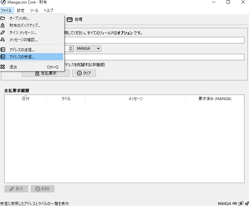Maximize the Mangacoin Core window
Viewport: 249px width, 206px height.
(x=228, y=2)
